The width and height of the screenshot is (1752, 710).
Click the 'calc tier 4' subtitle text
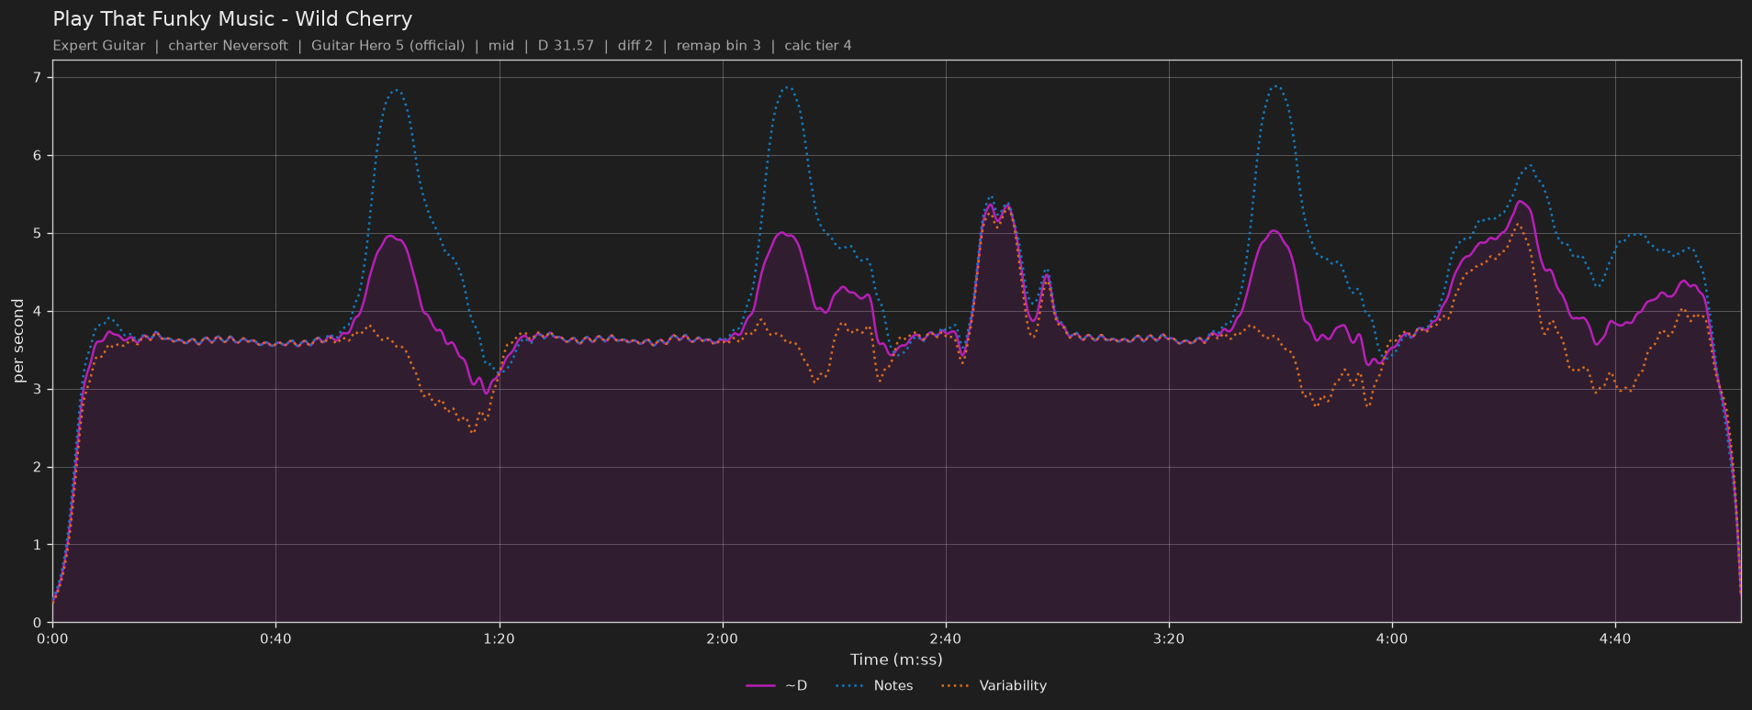click(818, 46)
